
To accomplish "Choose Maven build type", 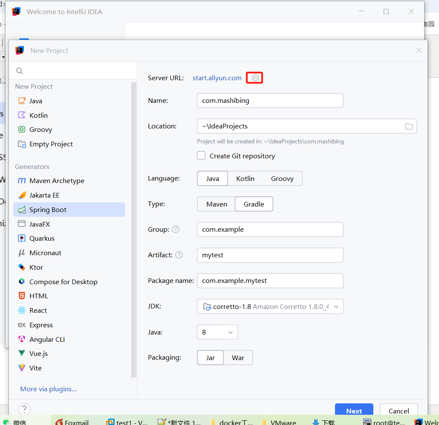I will [x=217, y=204].
